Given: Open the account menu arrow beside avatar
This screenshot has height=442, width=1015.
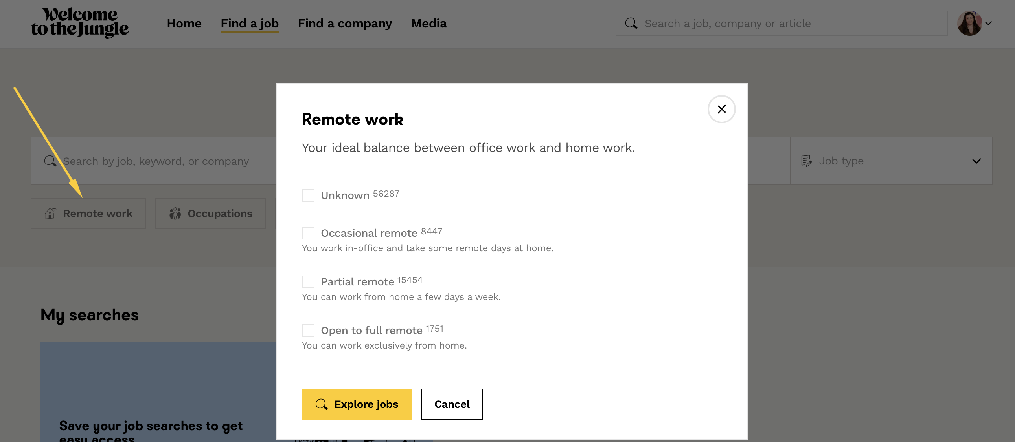Looking at the screenshot, I should coord(988,23).
